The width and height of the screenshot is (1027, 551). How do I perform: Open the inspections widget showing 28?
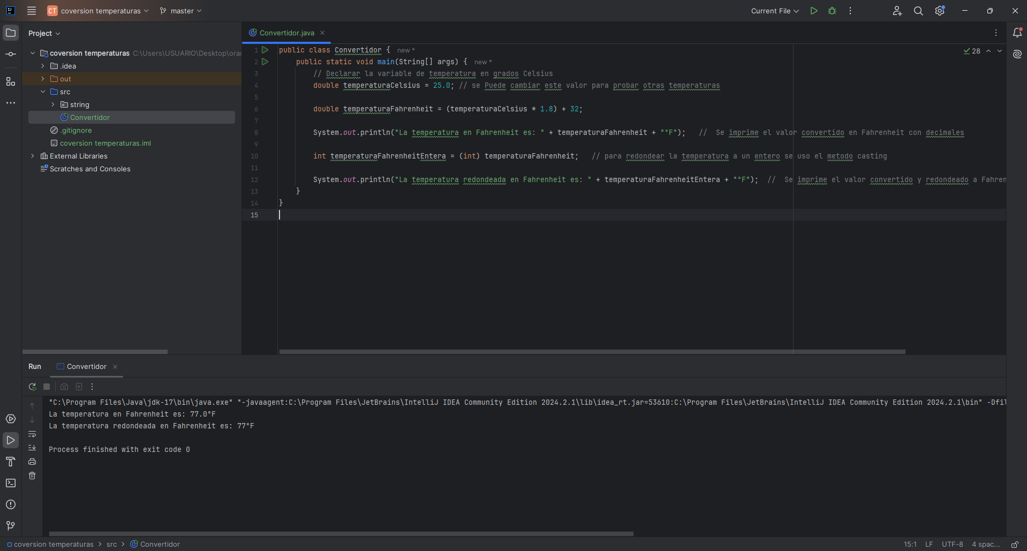972,51
